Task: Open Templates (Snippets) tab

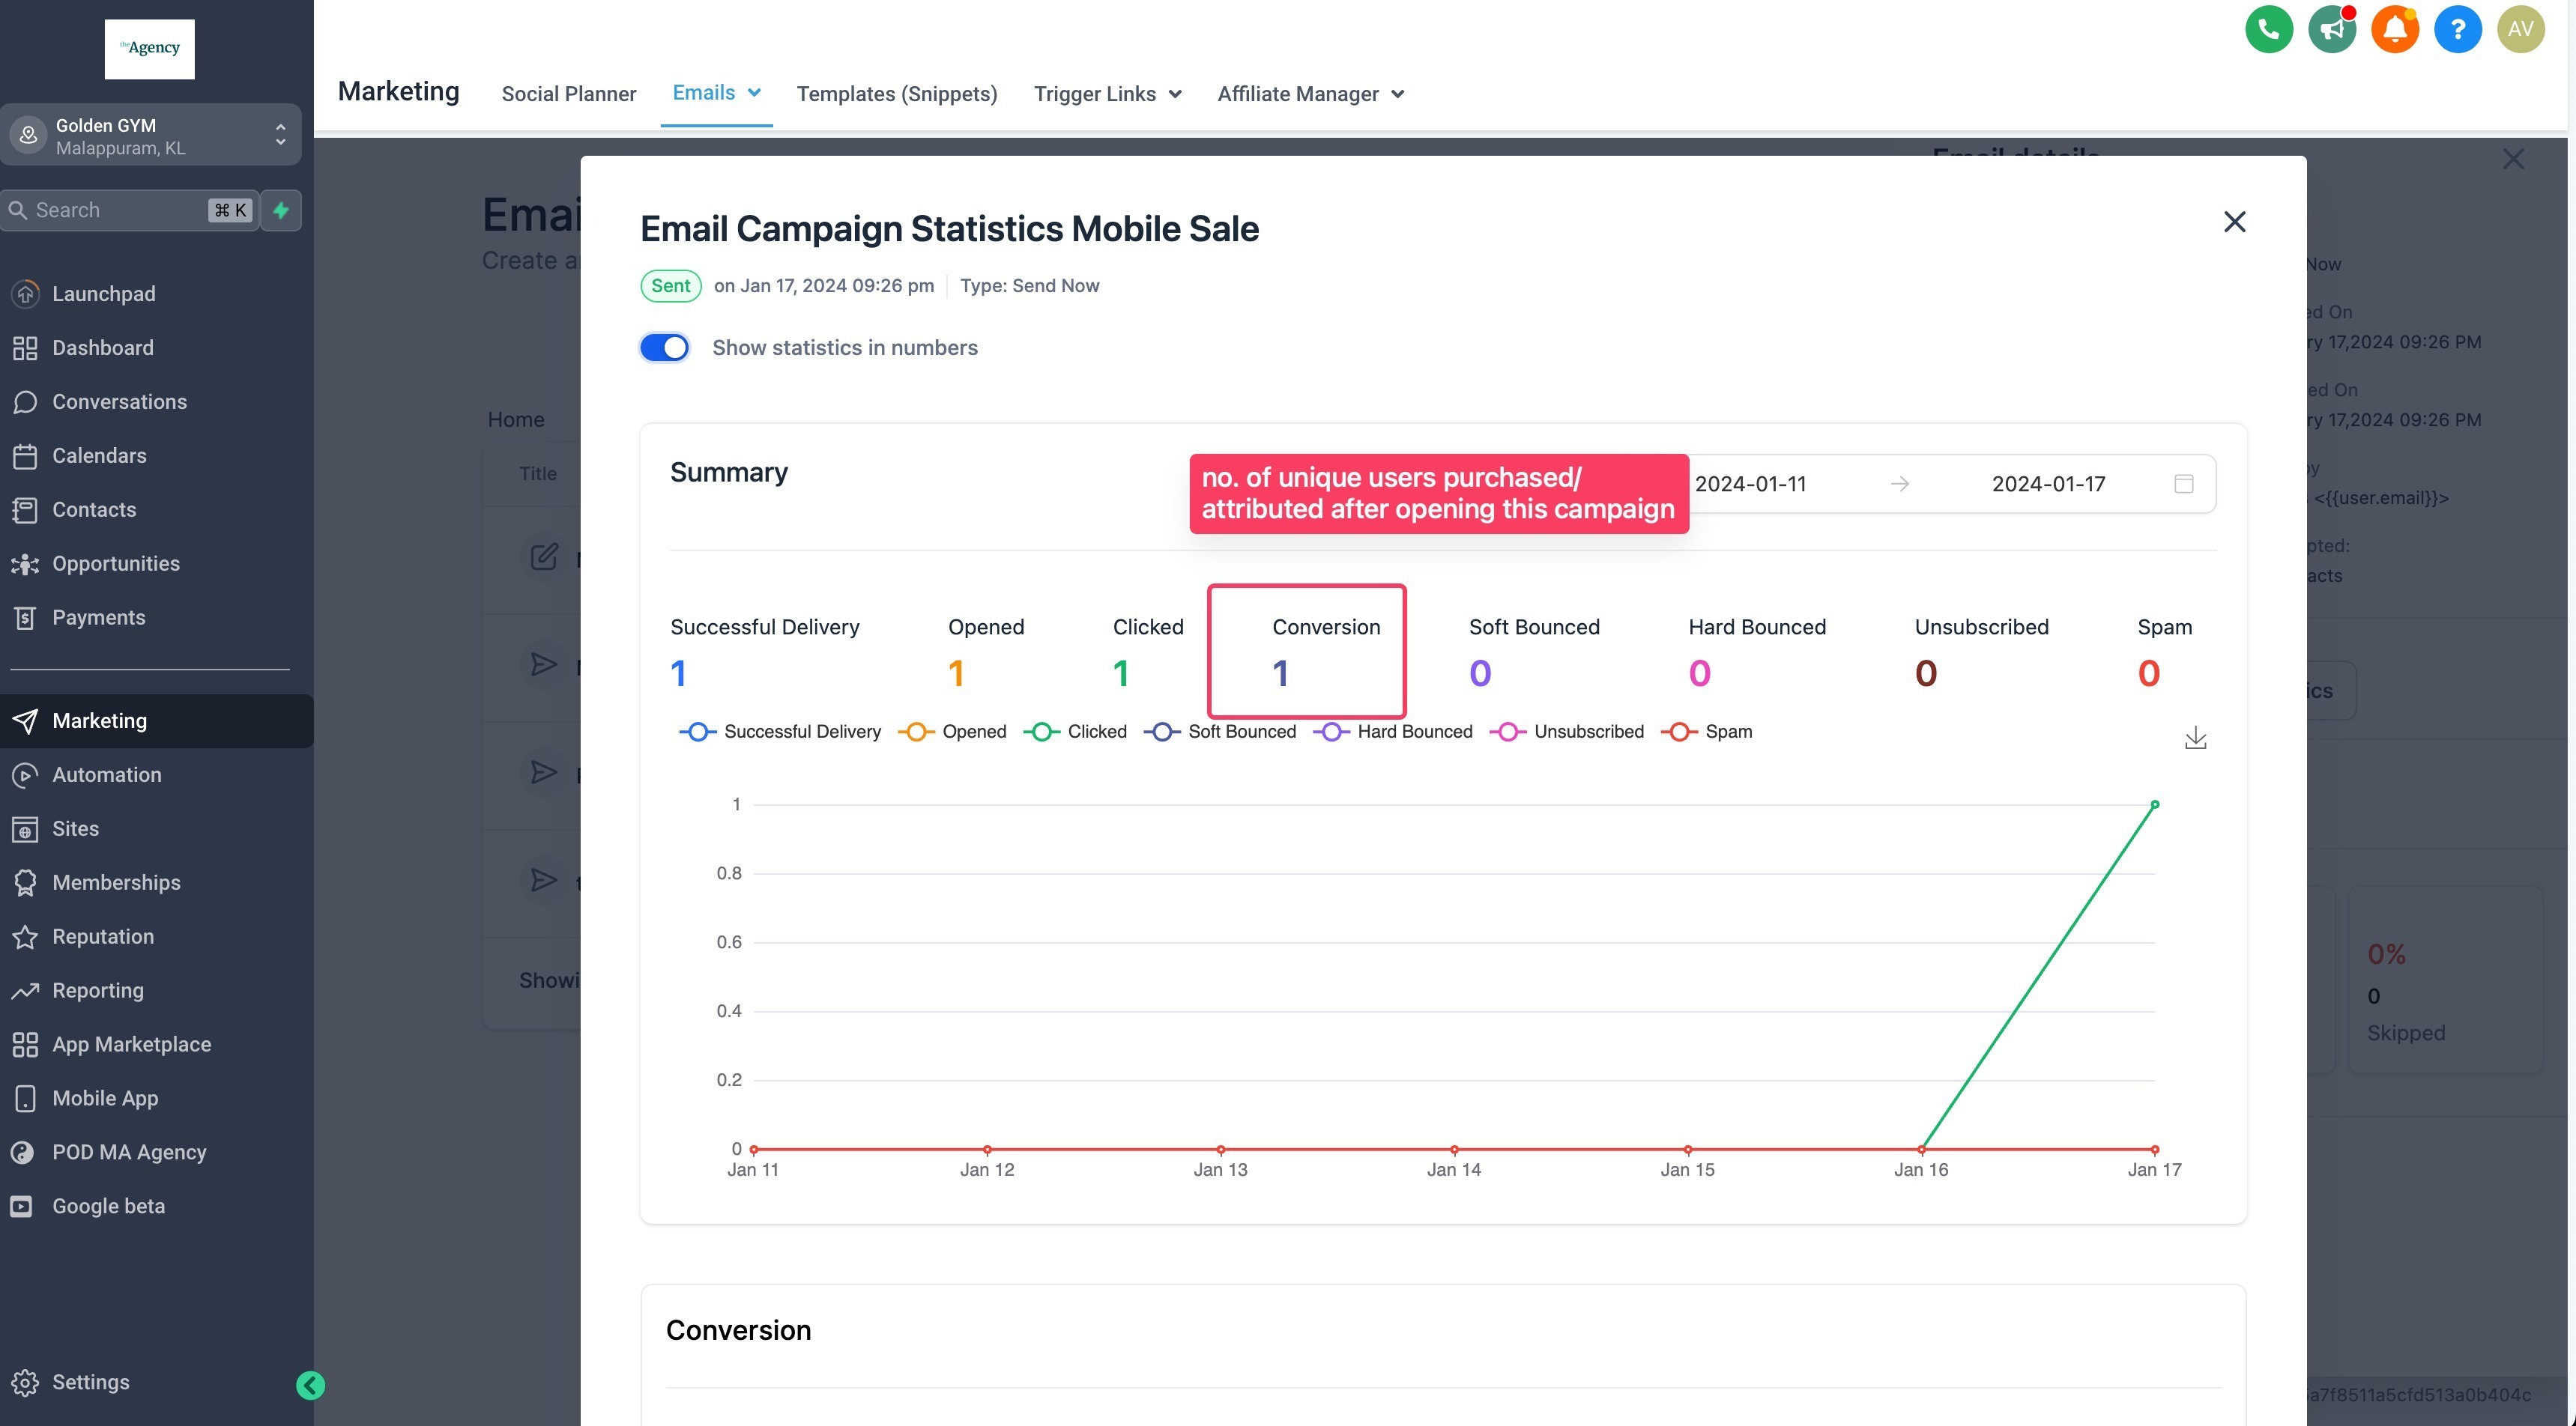Action: pyautogui.click(x=896, y=94)
